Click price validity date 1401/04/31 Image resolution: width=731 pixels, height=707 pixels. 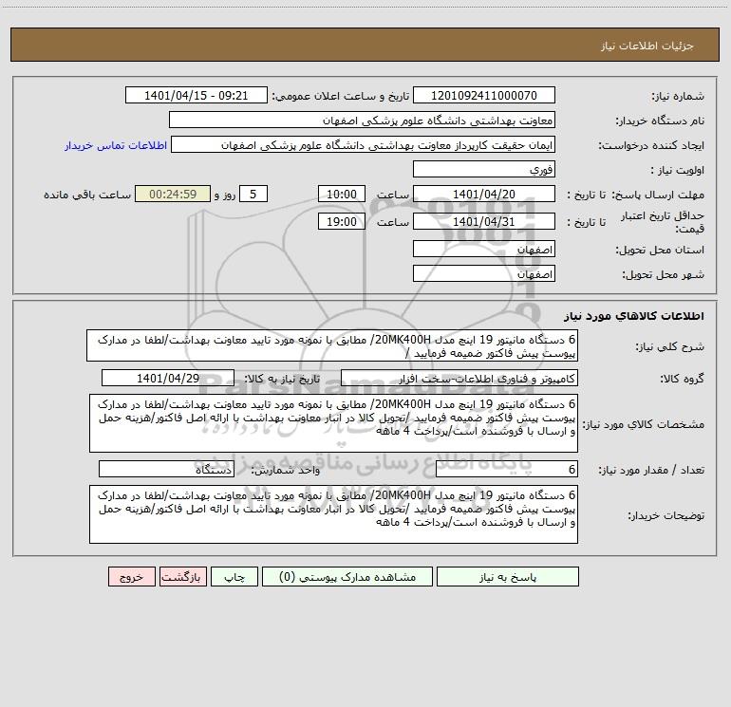[484, 221]
